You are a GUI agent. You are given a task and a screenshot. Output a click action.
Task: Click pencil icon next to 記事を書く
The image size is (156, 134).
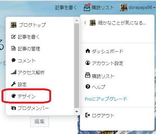point(13,37)
